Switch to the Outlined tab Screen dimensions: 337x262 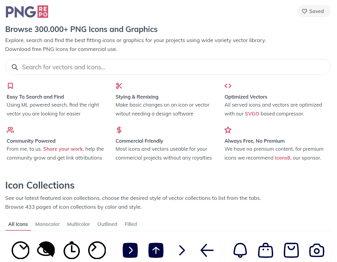(107, 224)
